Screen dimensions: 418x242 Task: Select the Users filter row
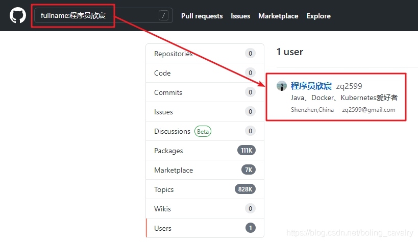point(205,228)
